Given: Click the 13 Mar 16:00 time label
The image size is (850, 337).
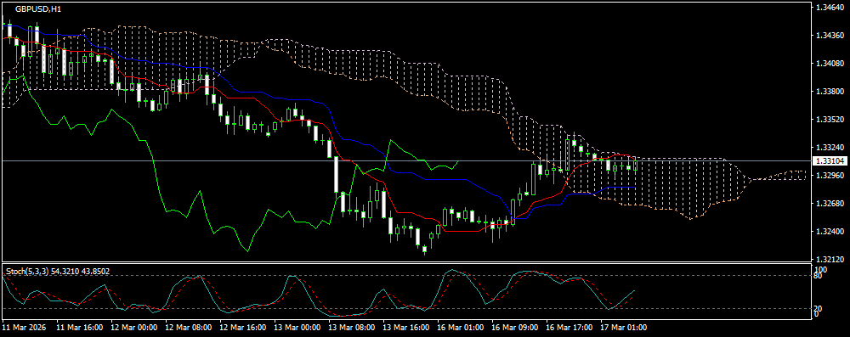Looking at the screenshot, I should click(x=406, y=328).
